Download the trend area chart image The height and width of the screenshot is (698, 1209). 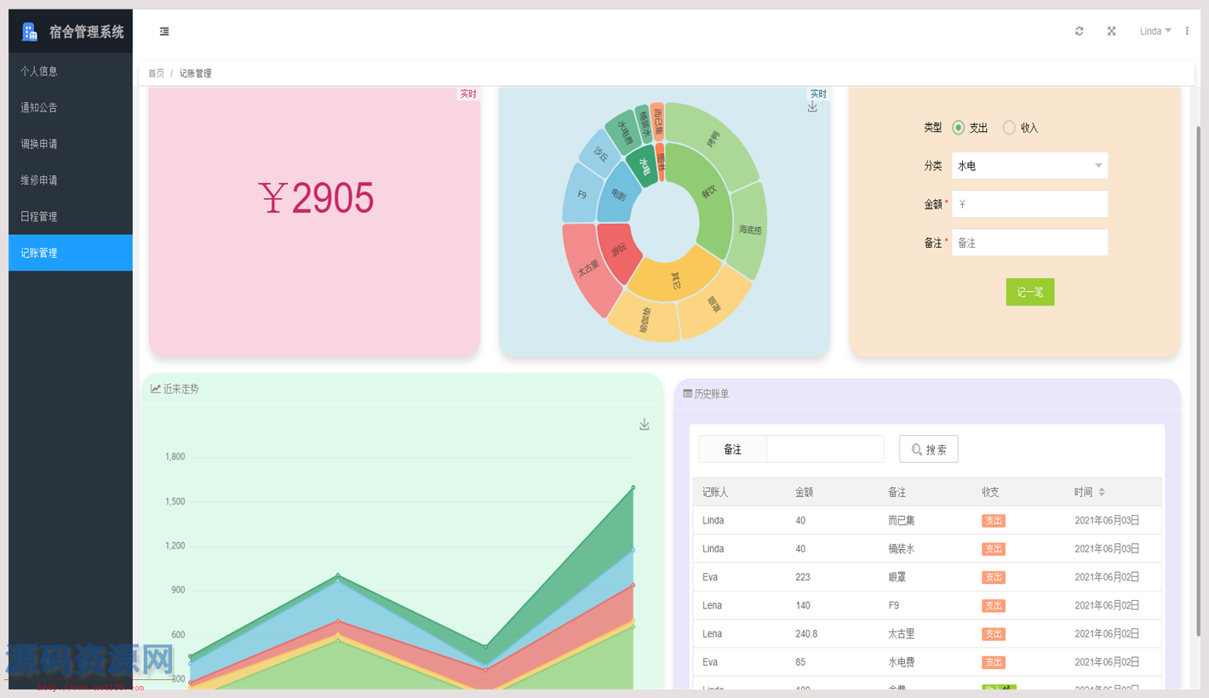645,425
